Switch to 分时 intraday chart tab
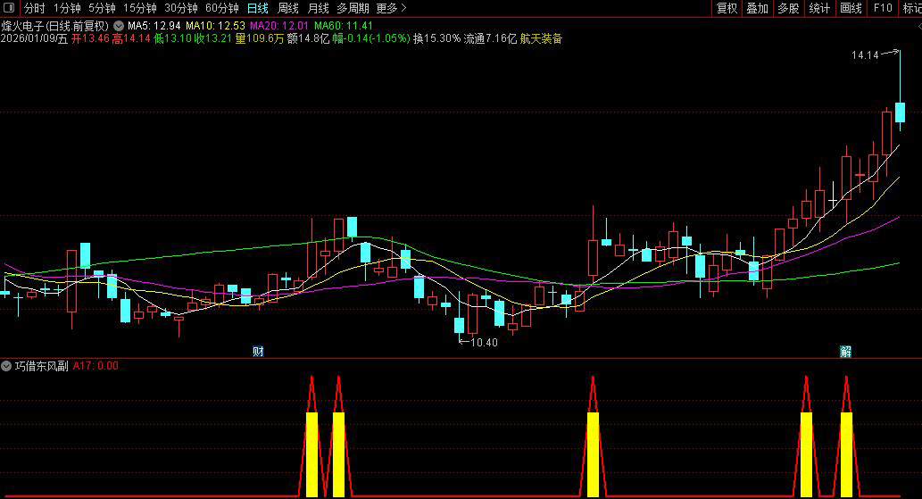This screenshot has height=499, width=922. point(34,8)
